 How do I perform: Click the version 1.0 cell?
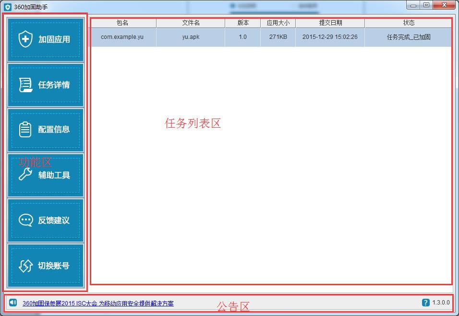click(242, 37)
